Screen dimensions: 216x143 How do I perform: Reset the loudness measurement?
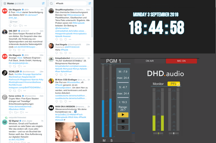[123, 127]
